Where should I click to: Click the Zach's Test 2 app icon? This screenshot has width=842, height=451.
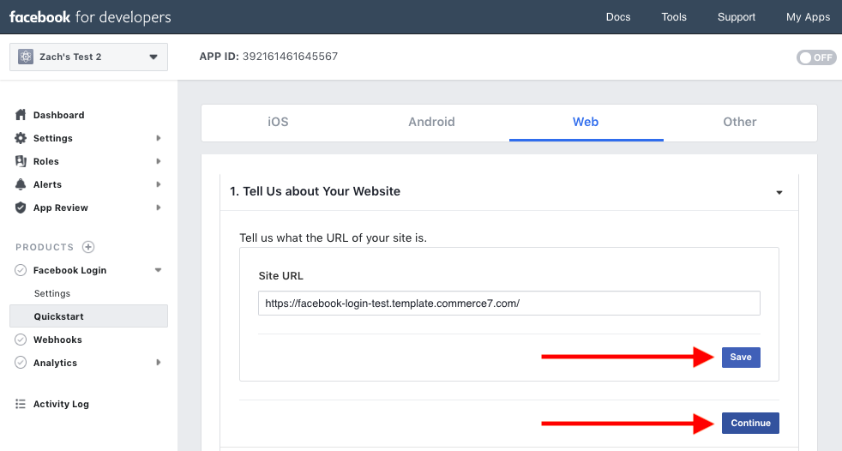pyautogui.click(x=26, y=57)
